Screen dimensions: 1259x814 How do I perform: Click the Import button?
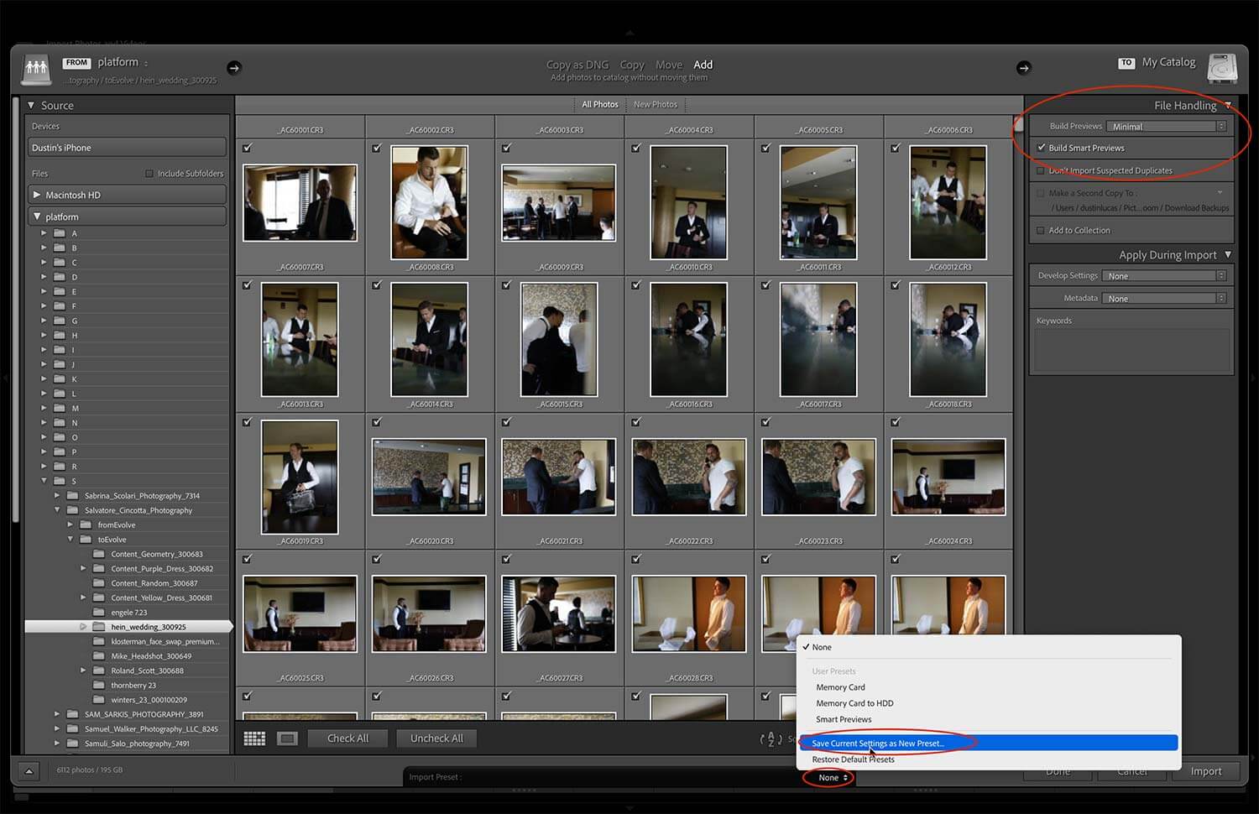(1205, 771)
